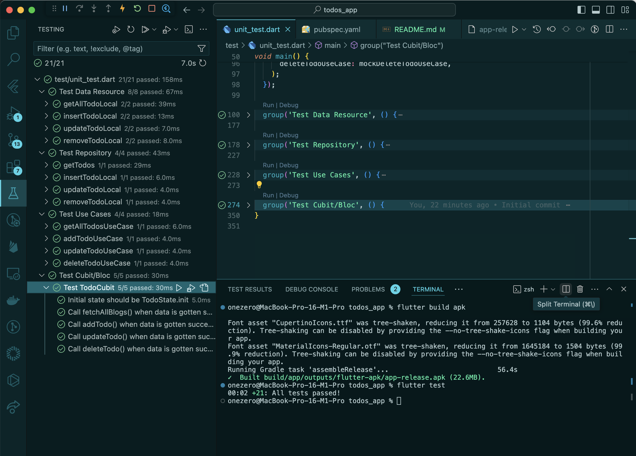This screenshot has height=456, width=636.
Task: Unfold the 'Test Repository' group at line 178
Action: (x=248, y=145)
